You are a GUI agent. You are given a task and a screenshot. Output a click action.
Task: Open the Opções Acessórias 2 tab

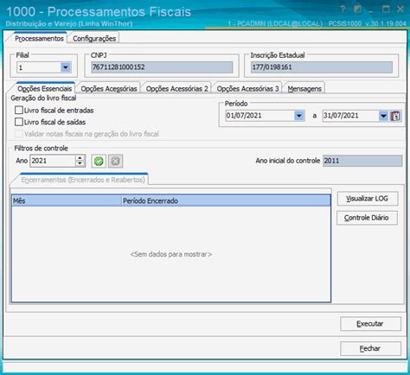pyautogui.click(x=176, y=88)
